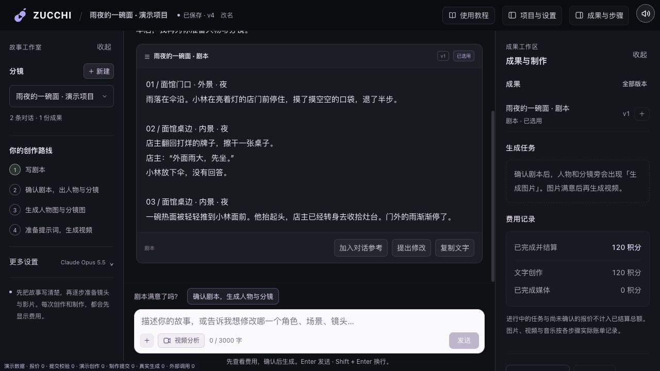
Task: Click the 已完成媒体 cost row
Action: pyautogui.click(x=577, y=290)
